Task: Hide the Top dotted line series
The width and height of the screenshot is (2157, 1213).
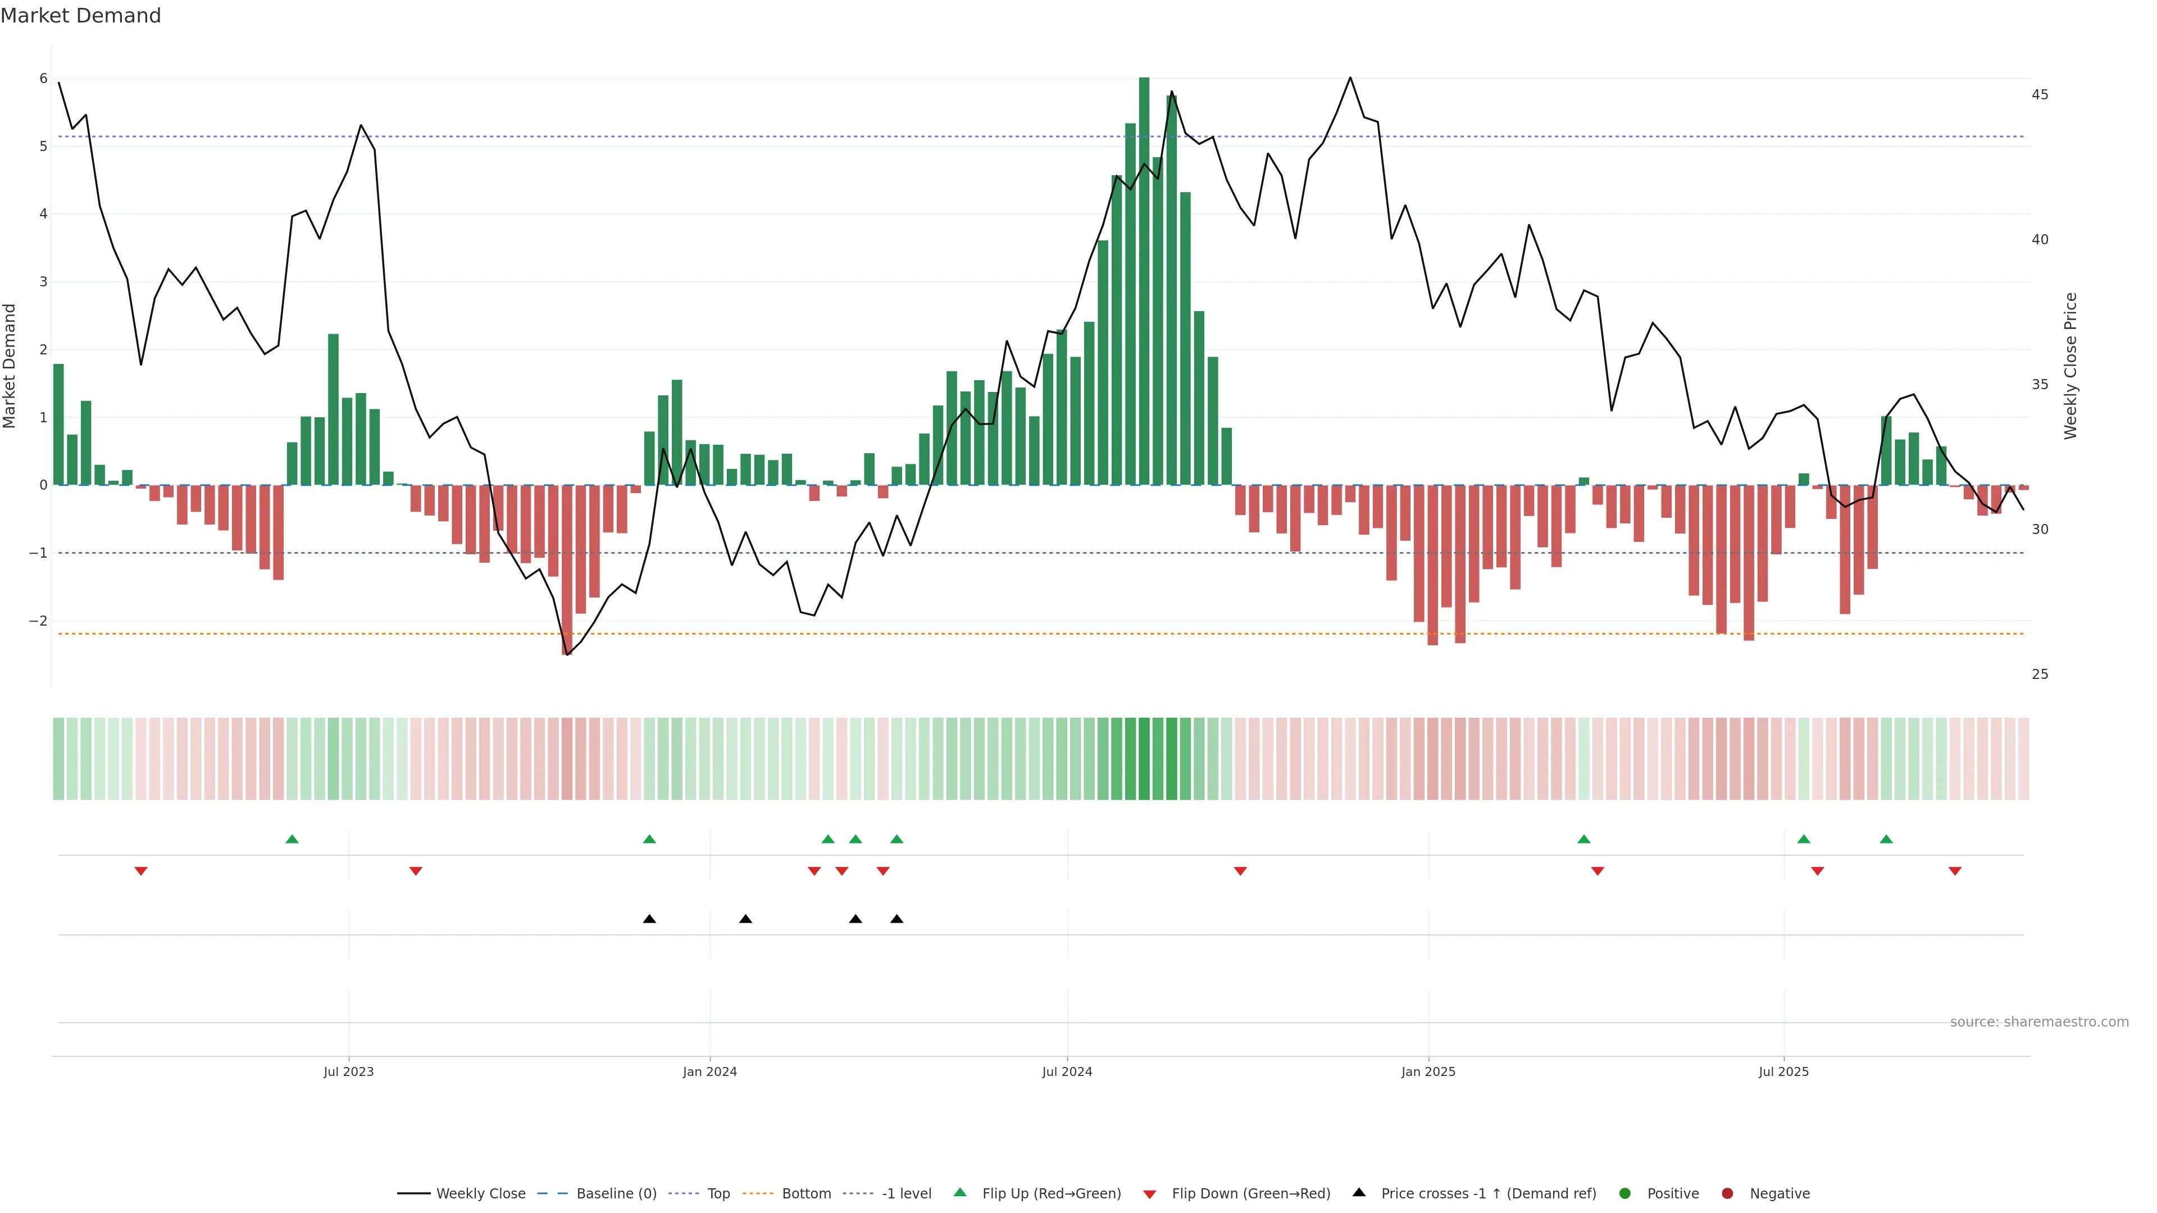Action: pyautogui.click(x=718, y=1193)
